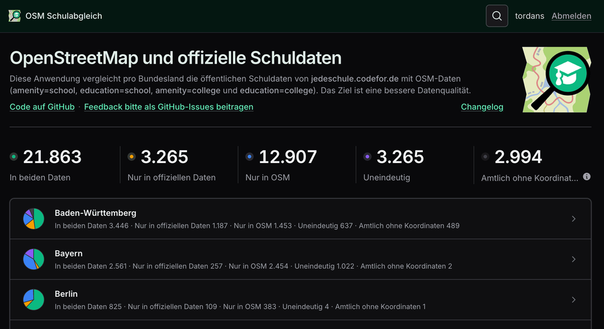The image size is (604, 329).
Task: Click the Berlin pie chart icon
Action: pos(33,299)
